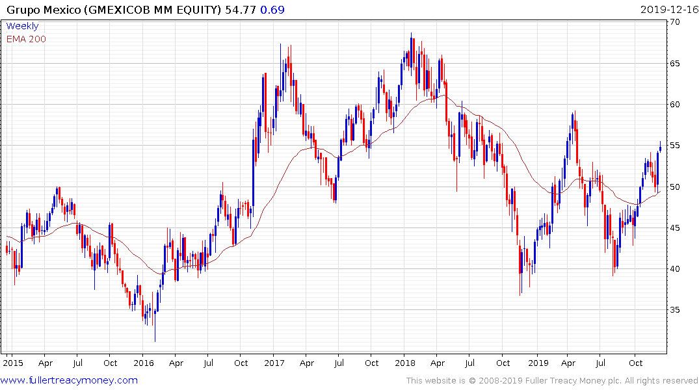Click the Apr label after 2019
699x390 pixels.
click(568, 363)
